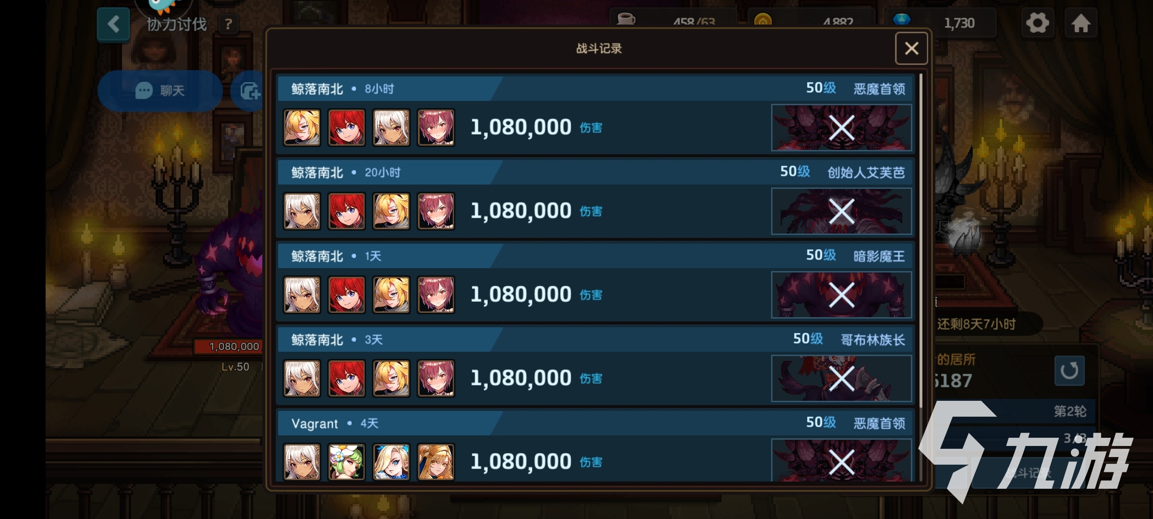The image size is (1153, 519).
Task: Select the 8小时 恶魔首领 boss thumbnail
Action: (841, 127)
